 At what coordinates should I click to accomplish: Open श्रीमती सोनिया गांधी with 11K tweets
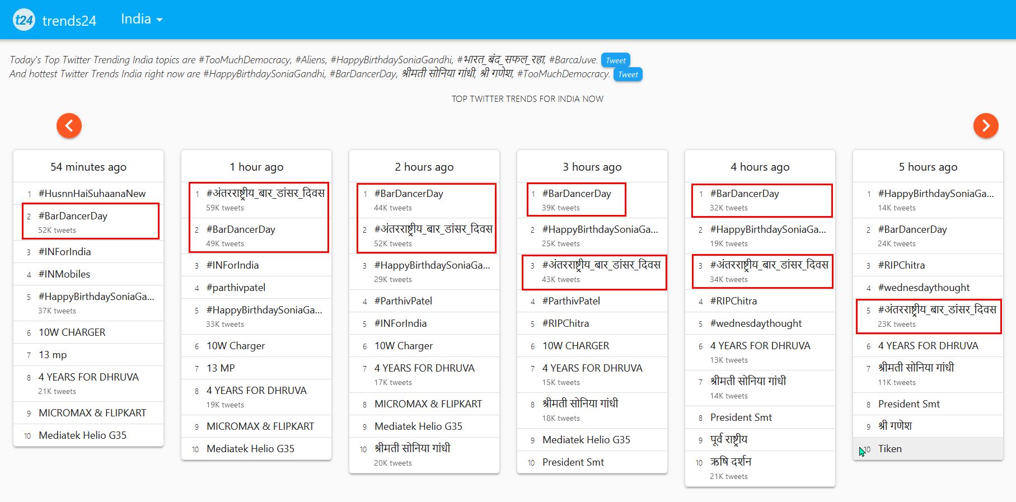(916, 368)
